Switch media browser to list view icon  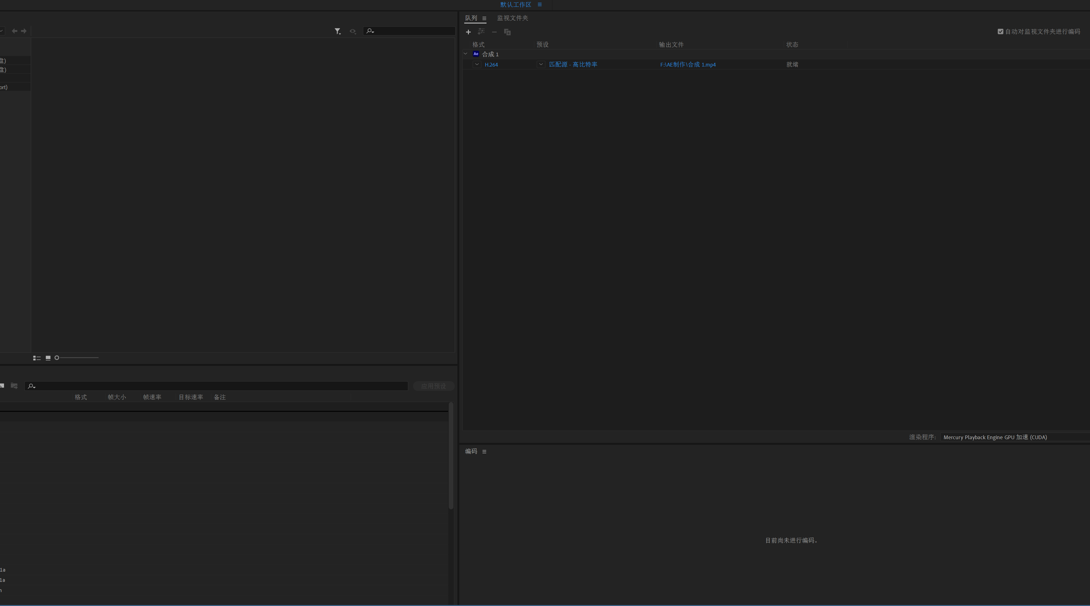[x=37, y=358]
